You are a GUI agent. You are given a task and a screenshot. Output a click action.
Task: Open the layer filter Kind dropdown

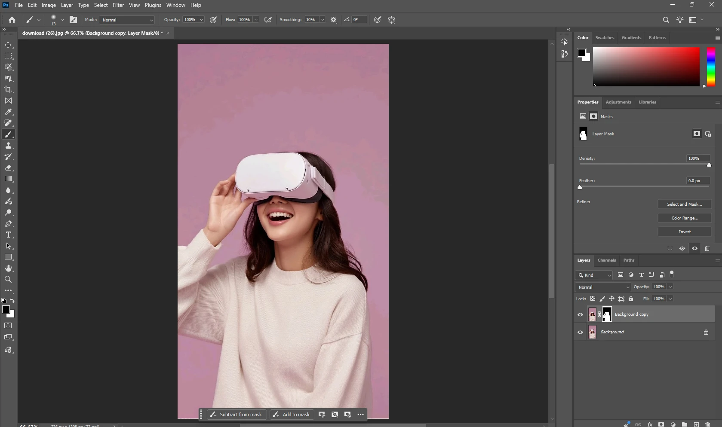(594, 275)
